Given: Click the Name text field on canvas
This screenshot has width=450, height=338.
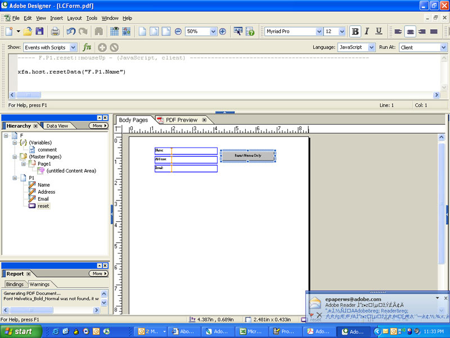Looking at the screenshot, I should pos(186,151).
